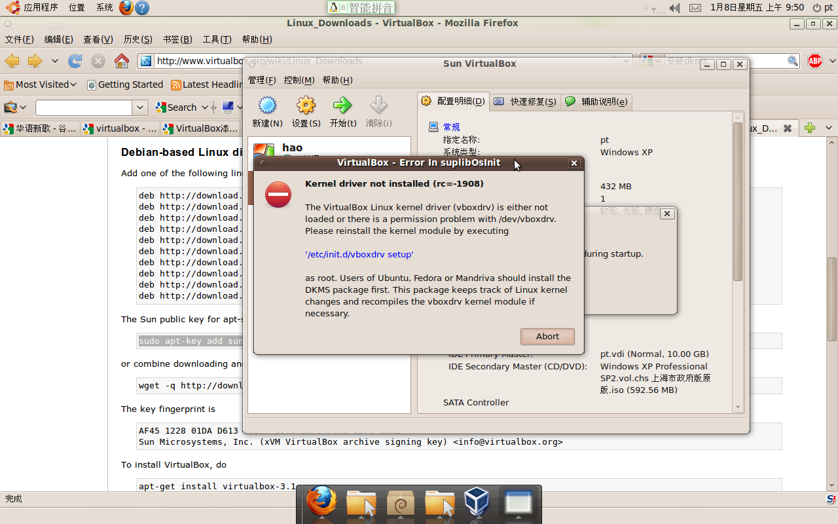Click Firefox Forward arrow button
Viewport: 838px width, 524px height.
tap(35, 61)
